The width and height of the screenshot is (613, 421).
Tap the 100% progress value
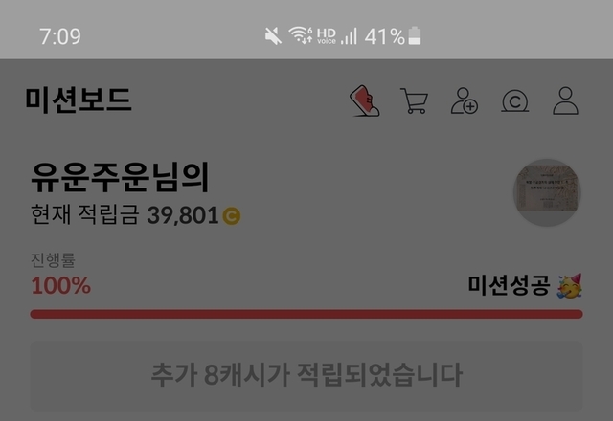tap(61, 285)
